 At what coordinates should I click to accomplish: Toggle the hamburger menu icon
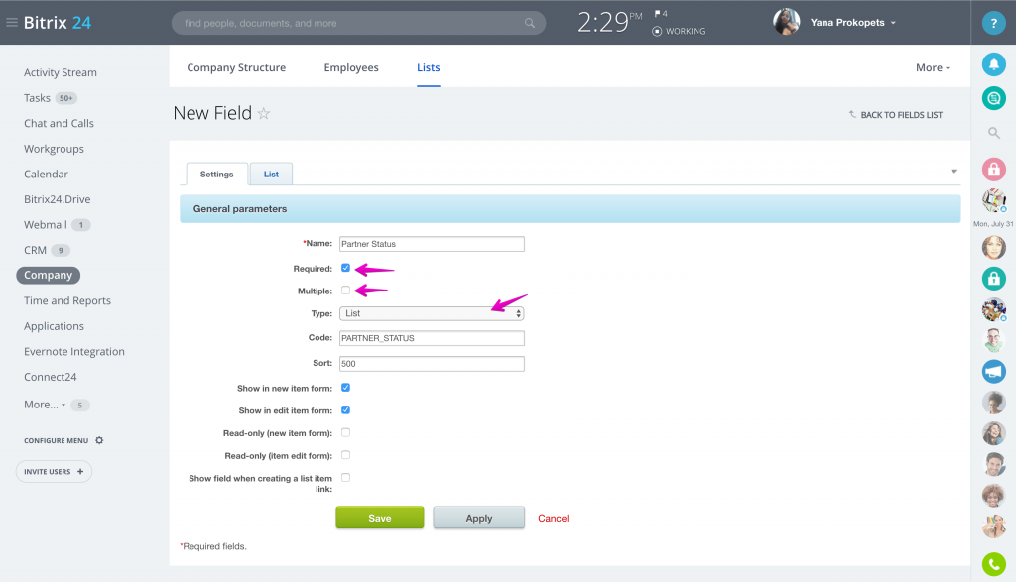tap(12, 22)
